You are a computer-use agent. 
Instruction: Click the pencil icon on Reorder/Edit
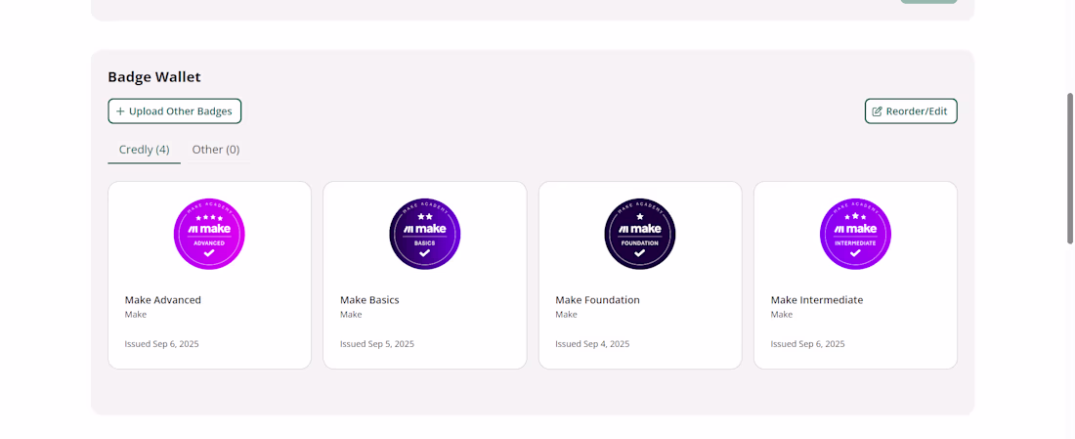[877, 111]
